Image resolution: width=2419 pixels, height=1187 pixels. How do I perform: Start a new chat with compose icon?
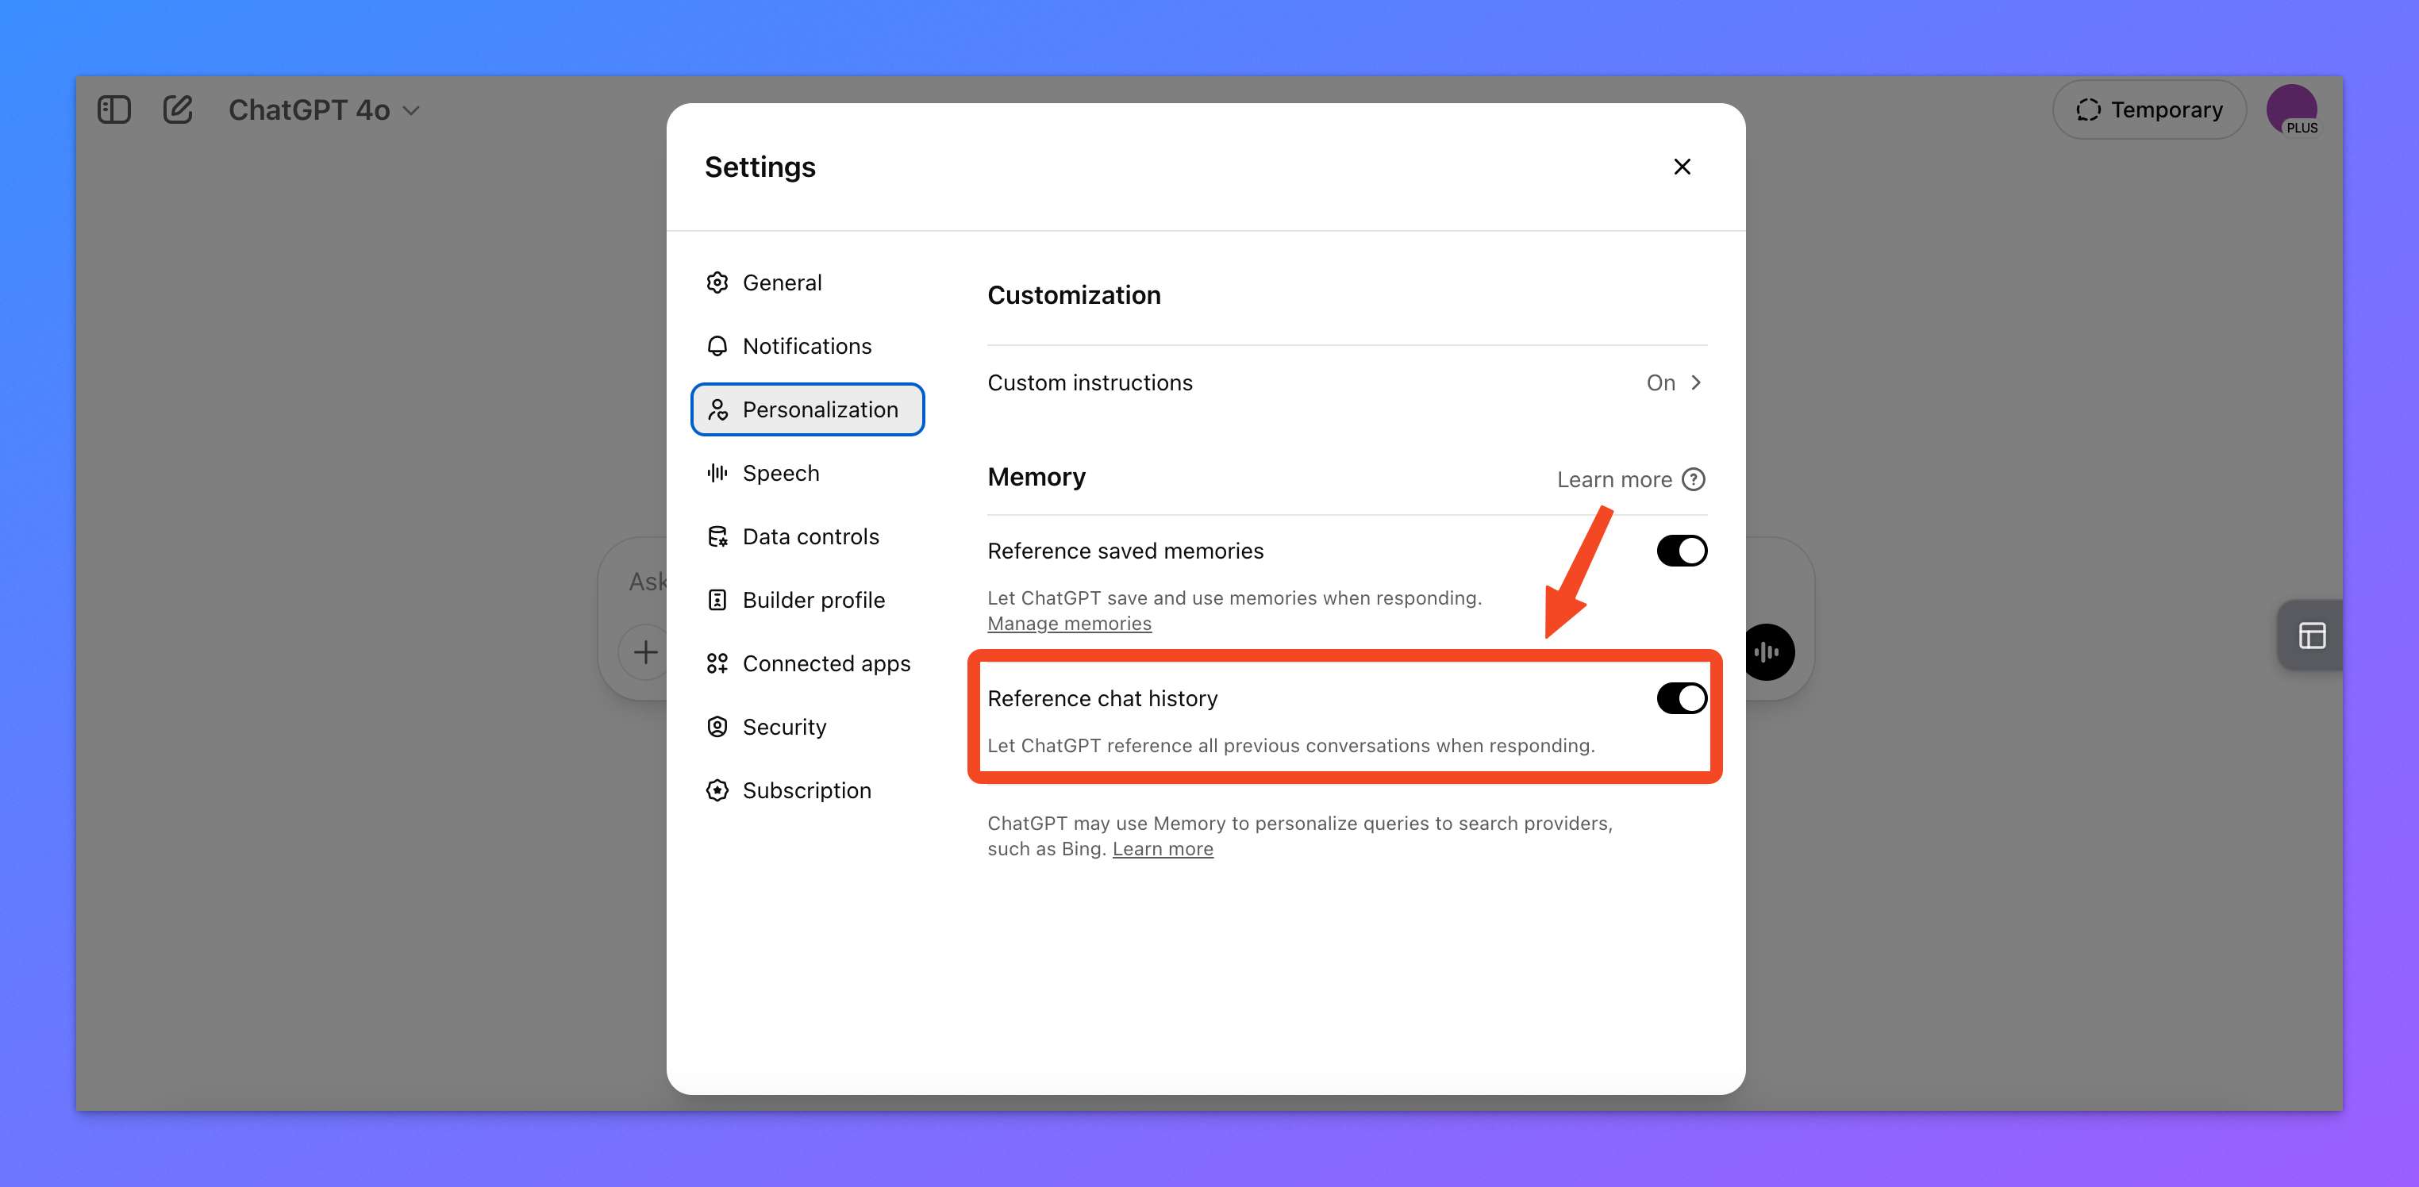[x=178, y=109]
